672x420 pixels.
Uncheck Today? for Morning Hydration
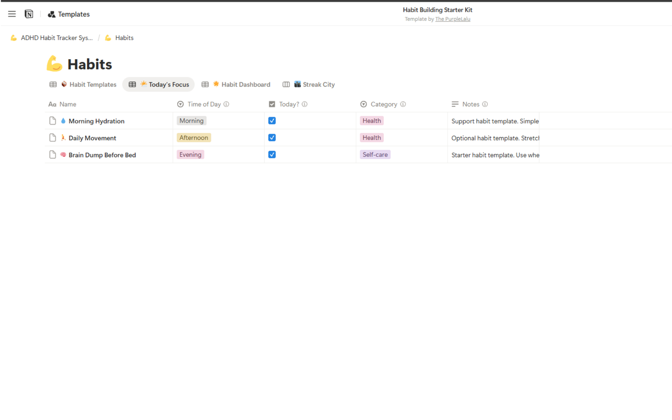pos(272,120)
